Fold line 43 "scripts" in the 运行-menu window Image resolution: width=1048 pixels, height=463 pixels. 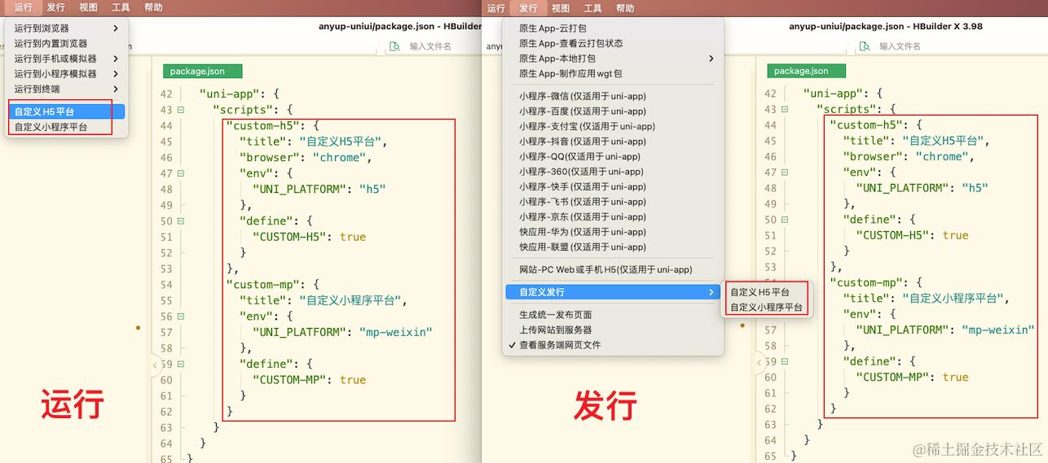pyautogui.click(x=181, y=110)
